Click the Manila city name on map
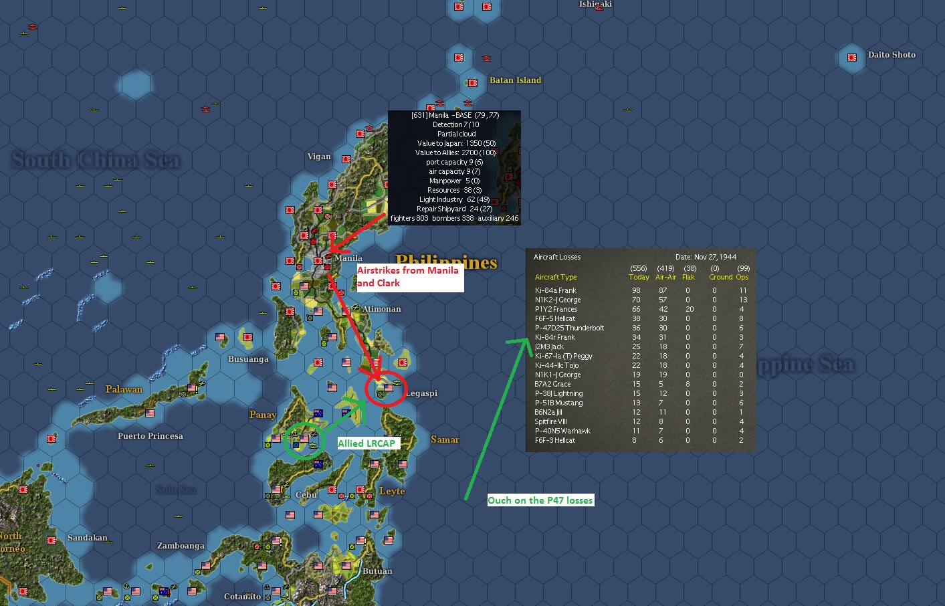 point(348,258)
